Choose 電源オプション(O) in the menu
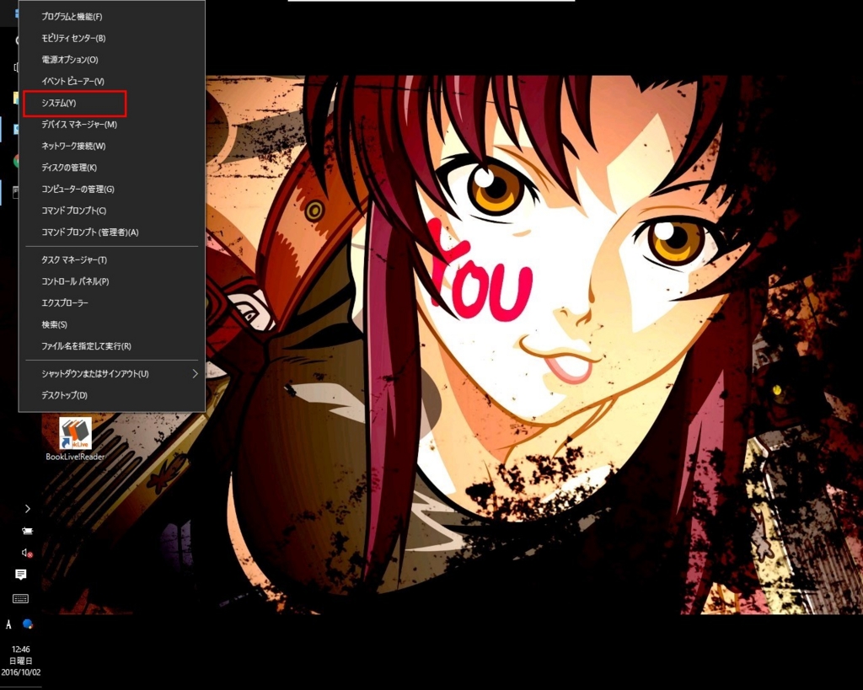Screen dimensions: 863x690 (x=112, y=60)
